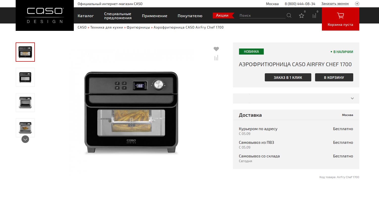Change delivery city Москва in Доставка block

347,115
